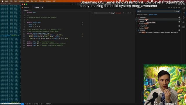Open the Explorer view in activity bar
Viewport: 186px width, 105px height.
coord(184,8)
